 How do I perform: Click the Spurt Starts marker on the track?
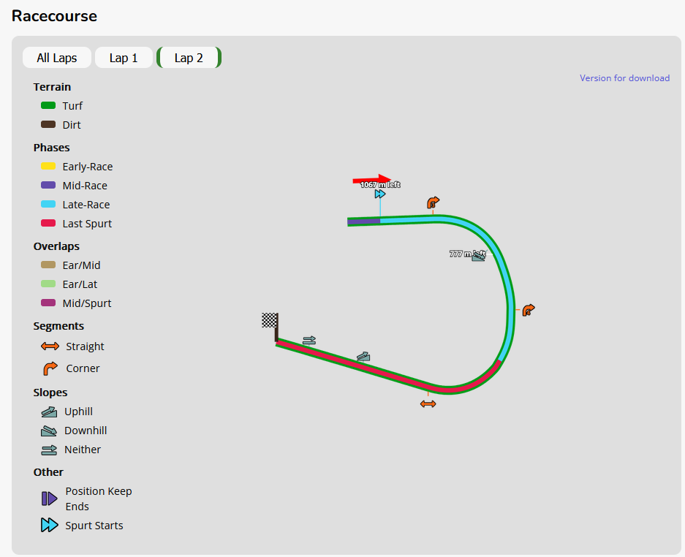[x=380, y=194]
